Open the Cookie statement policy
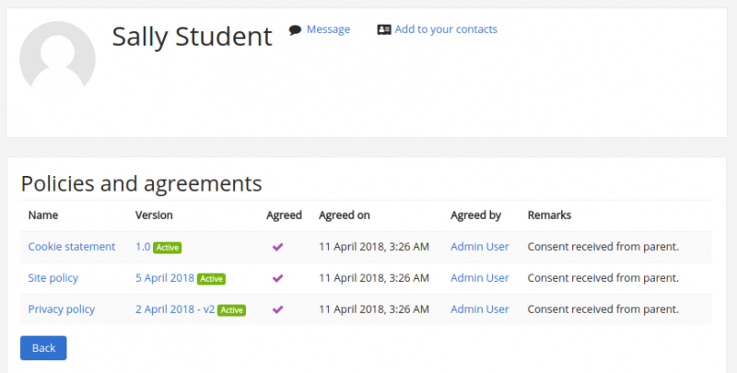The width and height of the screenshot is (737, 373). pyautogui.click(x=72, y=247)
